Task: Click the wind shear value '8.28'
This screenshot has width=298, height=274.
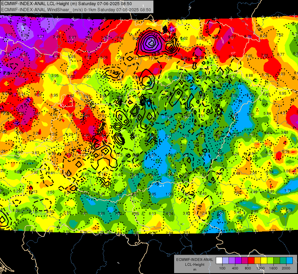Action: pyautogui.click(x=264, y=36)
